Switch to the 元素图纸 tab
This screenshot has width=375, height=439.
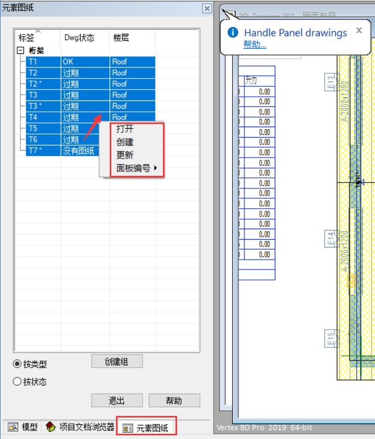(x=146, y=428)
